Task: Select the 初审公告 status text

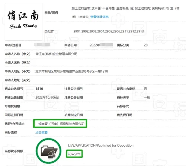Action: [74, 154]
